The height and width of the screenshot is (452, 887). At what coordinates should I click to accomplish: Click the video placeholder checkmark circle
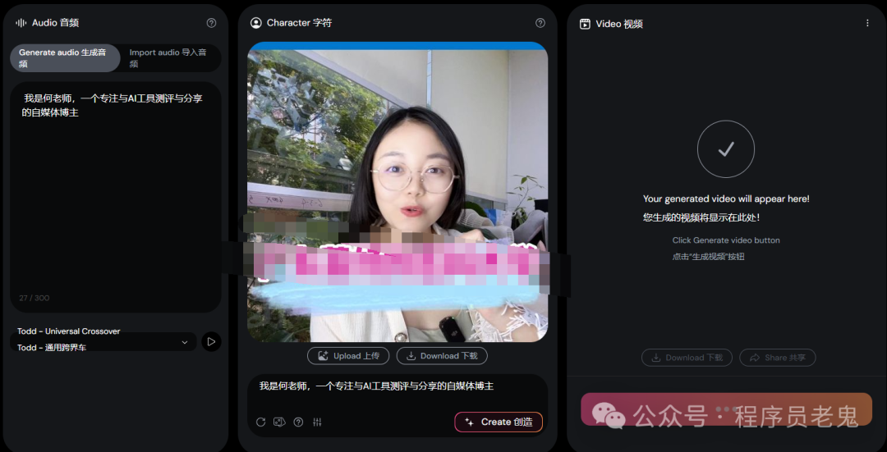point(726,149)
